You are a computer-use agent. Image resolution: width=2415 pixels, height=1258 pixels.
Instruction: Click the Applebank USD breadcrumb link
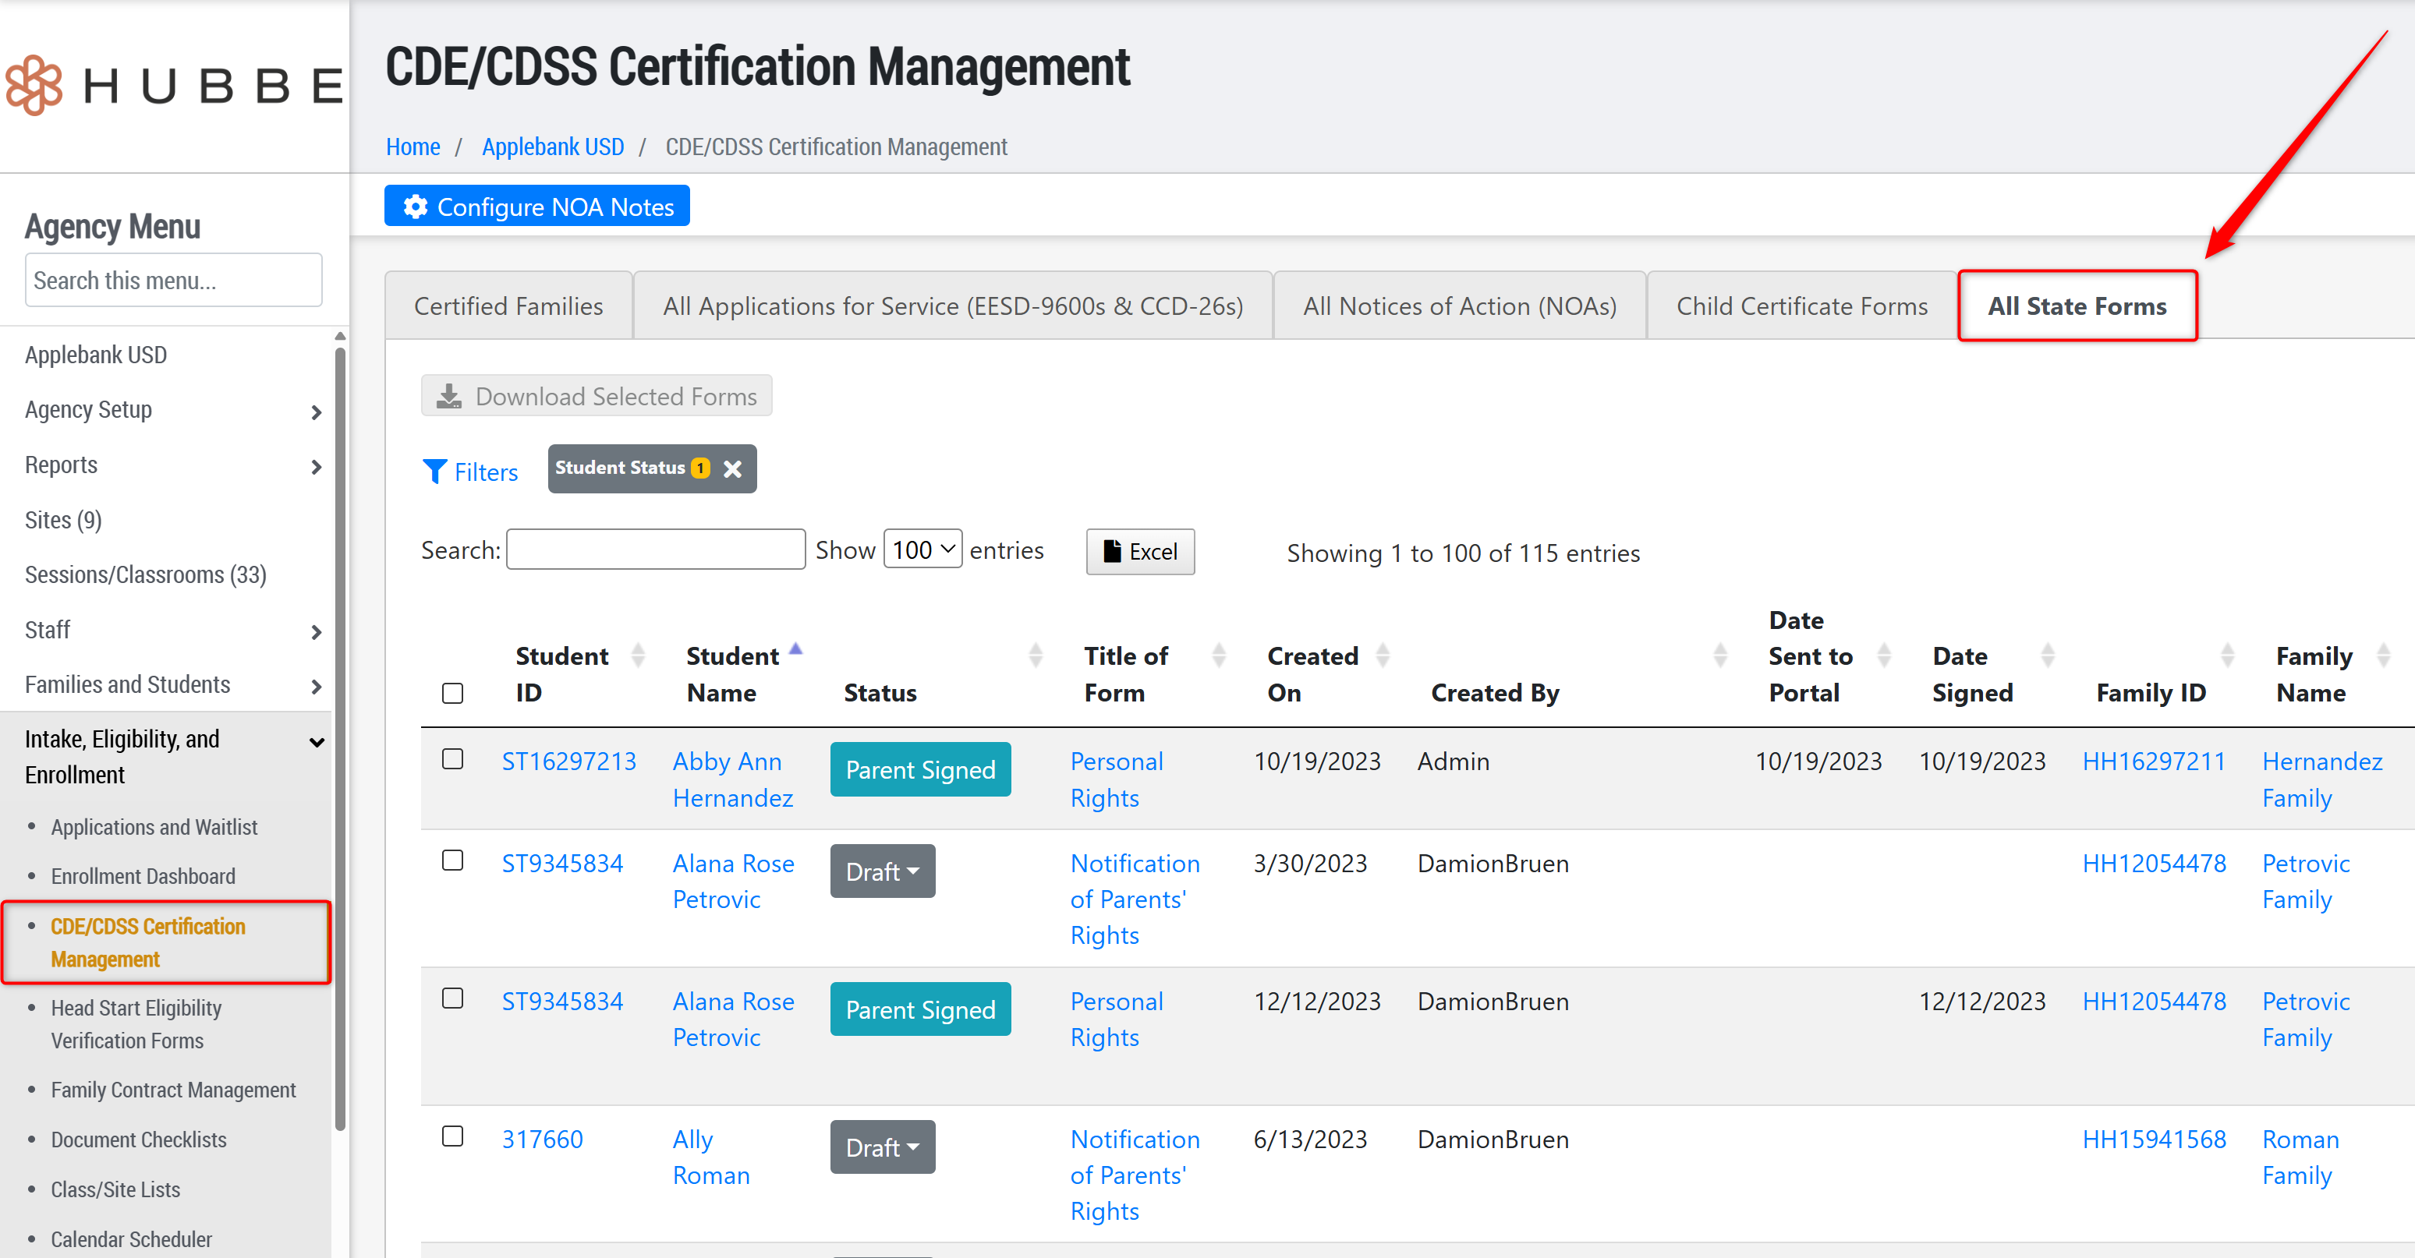coord(552,147)
